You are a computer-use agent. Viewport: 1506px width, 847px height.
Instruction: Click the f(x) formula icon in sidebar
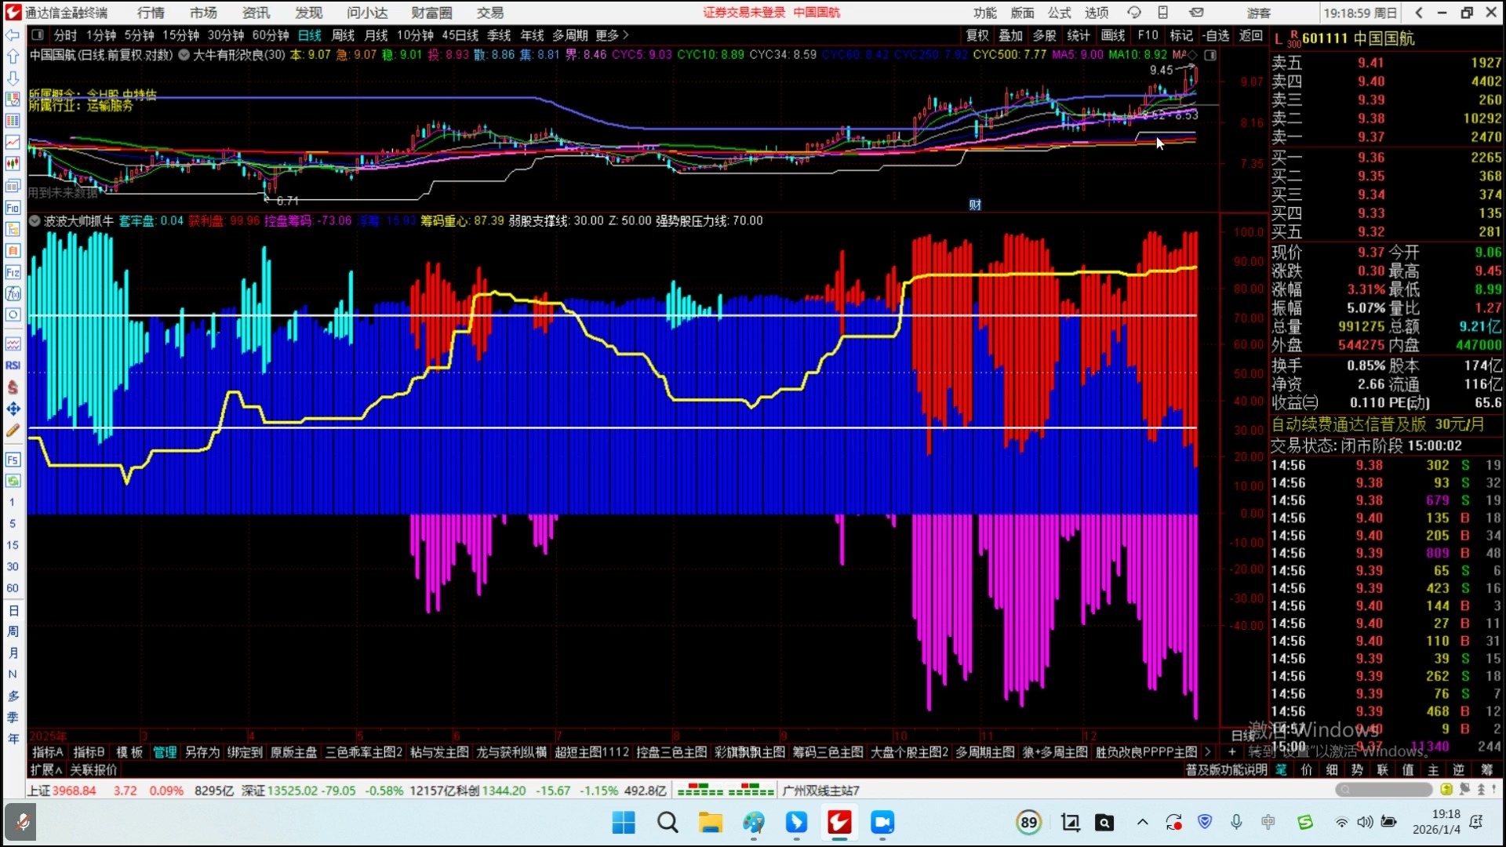tap(13, 293)
